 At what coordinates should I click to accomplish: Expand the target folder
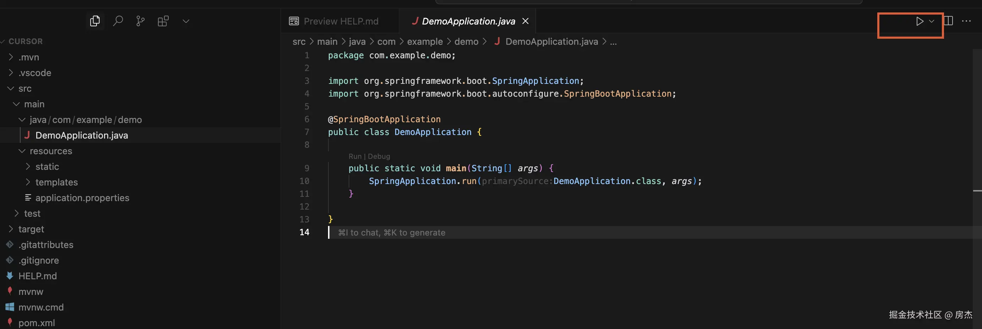(31, 229)
